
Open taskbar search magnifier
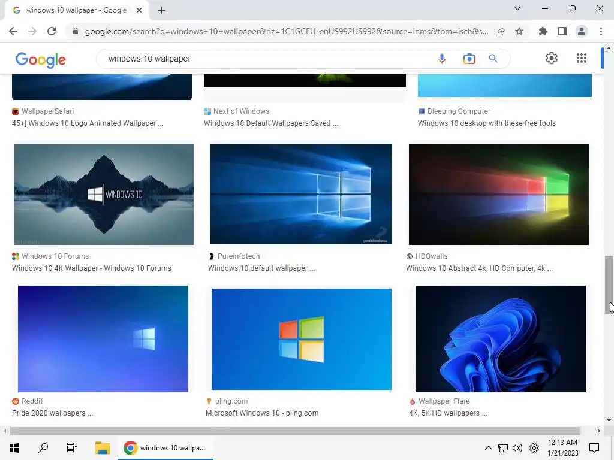click(43, 448)
